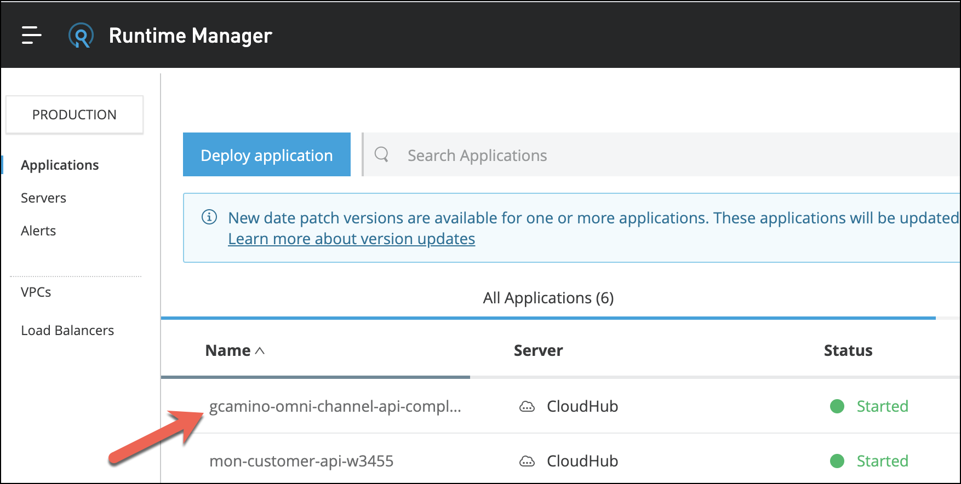961x484 pixels.
Task: Open the Learn more about version updates link
Action: [x=352, y=239]
